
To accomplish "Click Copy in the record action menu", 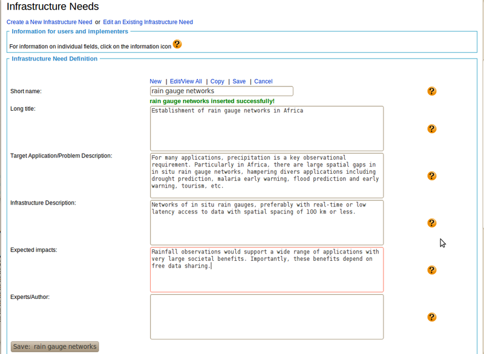I will pyautogui.click(x=217, y=81).
